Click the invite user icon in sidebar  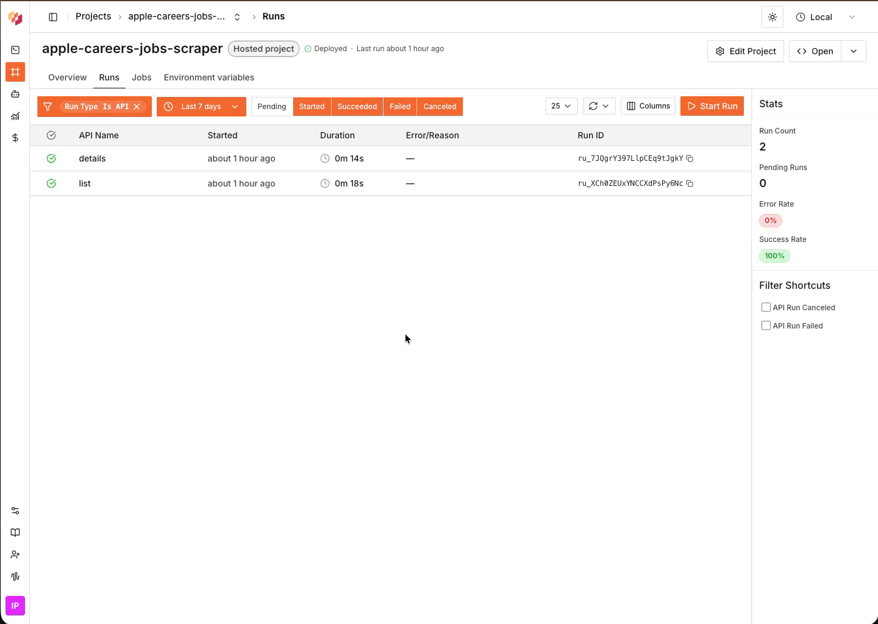tap(15, 555)
